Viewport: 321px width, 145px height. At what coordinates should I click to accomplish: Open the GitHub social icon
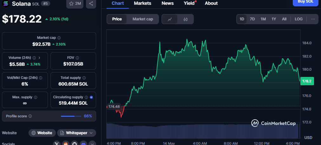75,144
